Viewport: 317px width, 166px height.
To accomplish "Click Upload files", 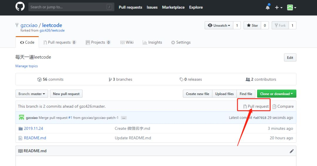I will (x=225, y=94).
